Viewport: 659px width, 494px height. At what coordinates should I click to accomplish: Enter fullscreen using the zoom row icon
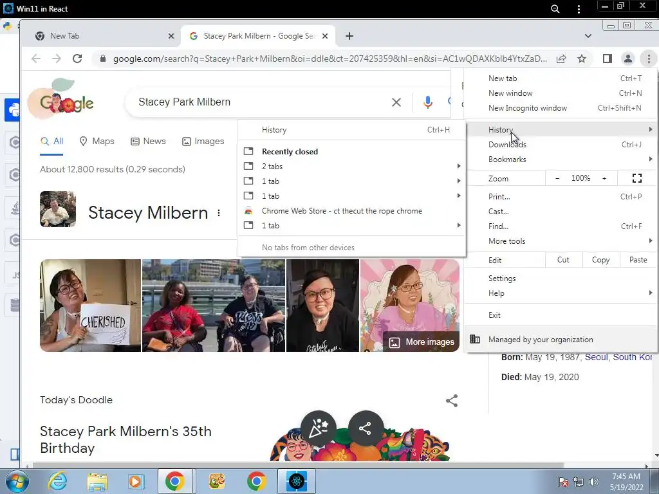pyautogui.click(x=636, y=178)
